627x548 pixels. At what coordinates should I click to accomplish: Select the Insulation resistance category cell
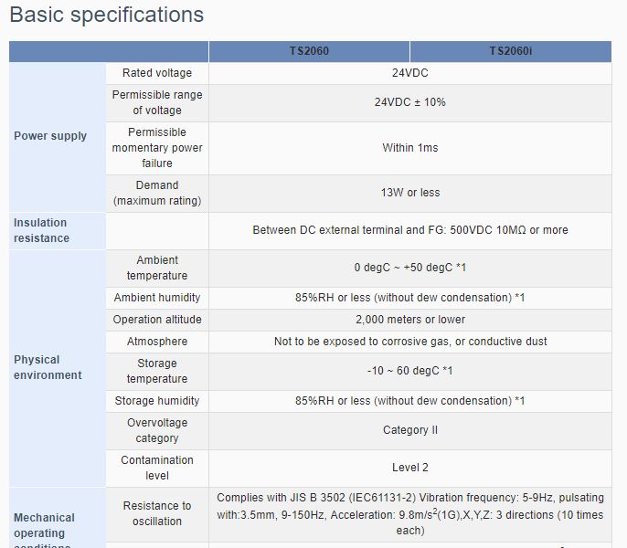58,231
